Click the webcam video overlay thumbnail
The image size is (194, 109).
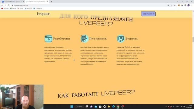click(22, 97)
